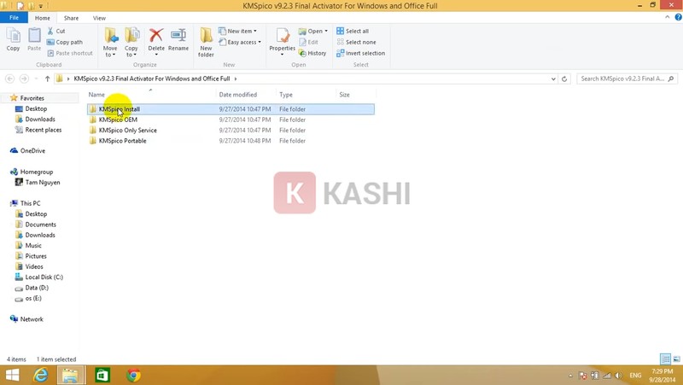The height and width of the screenshot is (385, 683).
Task: Select the KMSpico Install folder
Action: (231, 109)
